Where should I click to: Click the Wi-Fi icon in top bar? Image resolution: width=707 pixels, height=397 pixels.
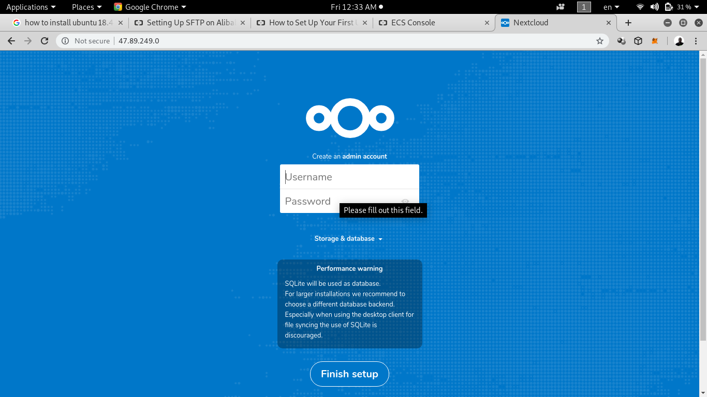click(640, 7)
